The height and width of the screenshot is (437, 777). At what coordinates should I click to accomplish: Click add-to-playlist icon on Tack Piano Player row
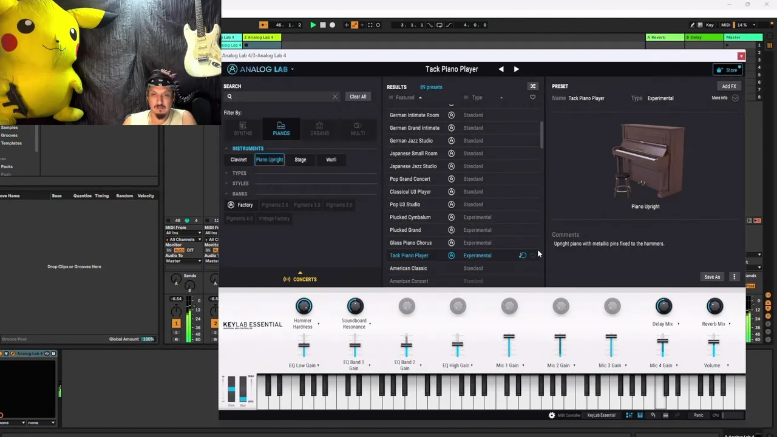click(522, 256)
